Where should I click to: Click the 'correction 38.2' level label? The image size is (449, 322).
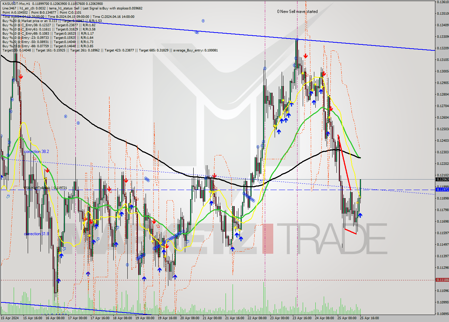coord(36,152)
